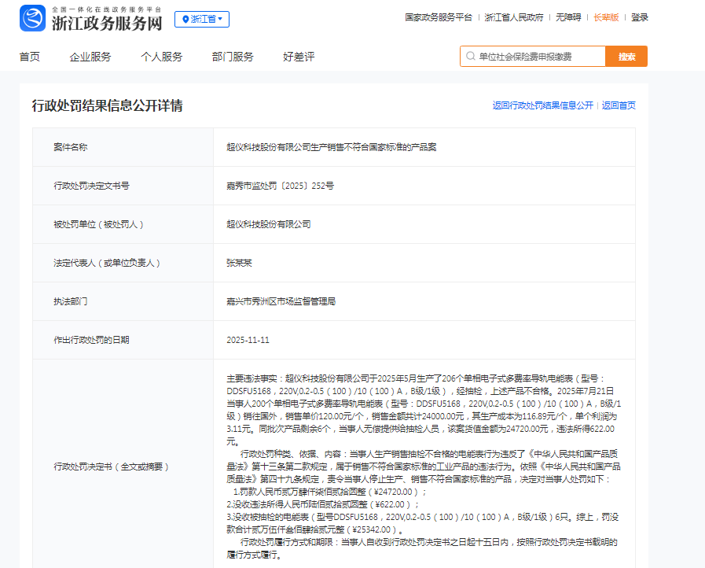The width and height of the screenshot is (705, 568).
Task: Click the magnifier icon in search box
Action: coord(470,57)
